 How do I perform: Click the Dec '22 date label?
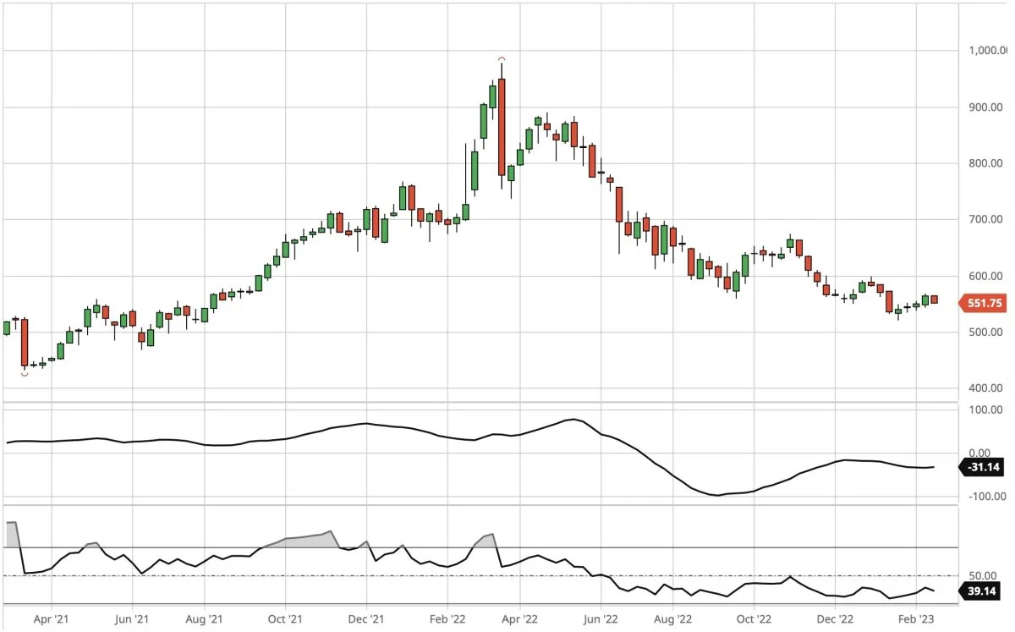[836, 619]
